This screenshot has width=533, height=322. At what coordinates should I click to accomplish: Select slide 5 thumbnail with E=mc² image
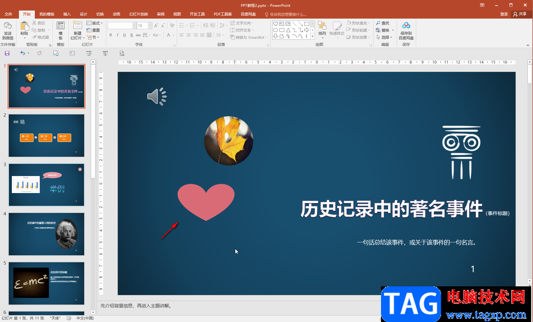(x=47, y=283)
